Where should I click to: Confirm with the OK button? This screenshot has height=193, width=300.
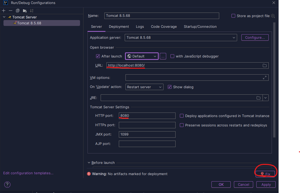tap(221, 185)
